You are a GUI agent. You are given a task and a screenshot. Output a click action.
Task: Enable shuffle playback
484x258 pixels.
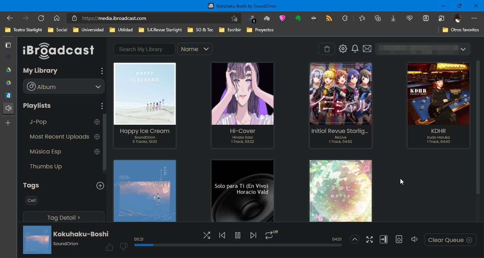(207, 235)
